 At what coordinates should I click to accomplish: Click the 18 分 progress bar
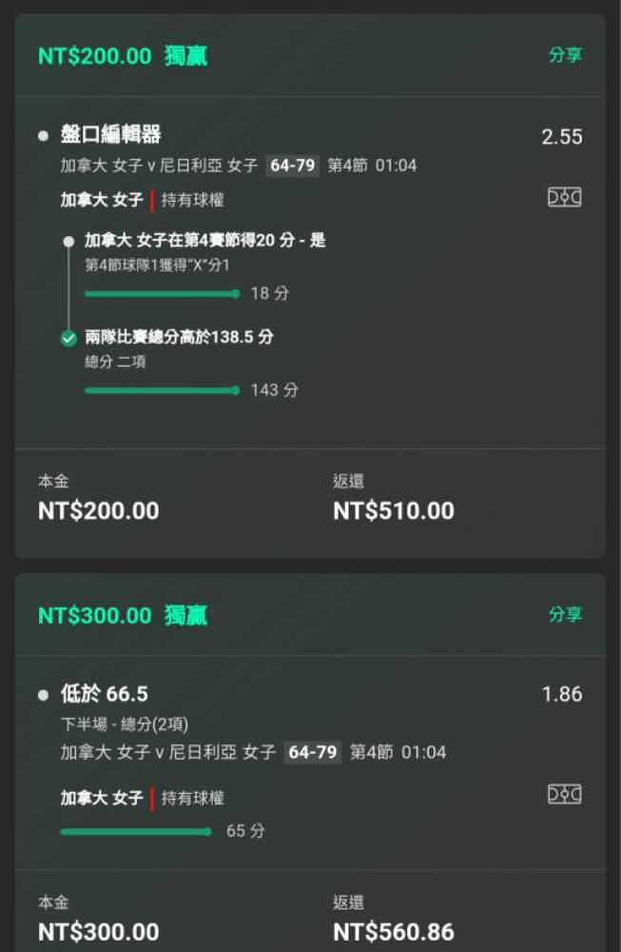point(162,294)
